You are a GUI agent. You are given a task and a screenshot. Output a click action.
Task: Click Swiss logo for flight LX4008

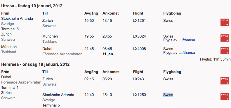pyautogui.click(x=225, y=51)
